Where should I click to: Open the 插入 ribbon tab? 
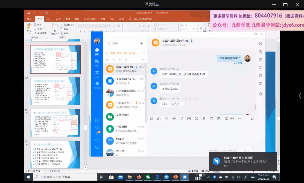[x=49, y=19]
